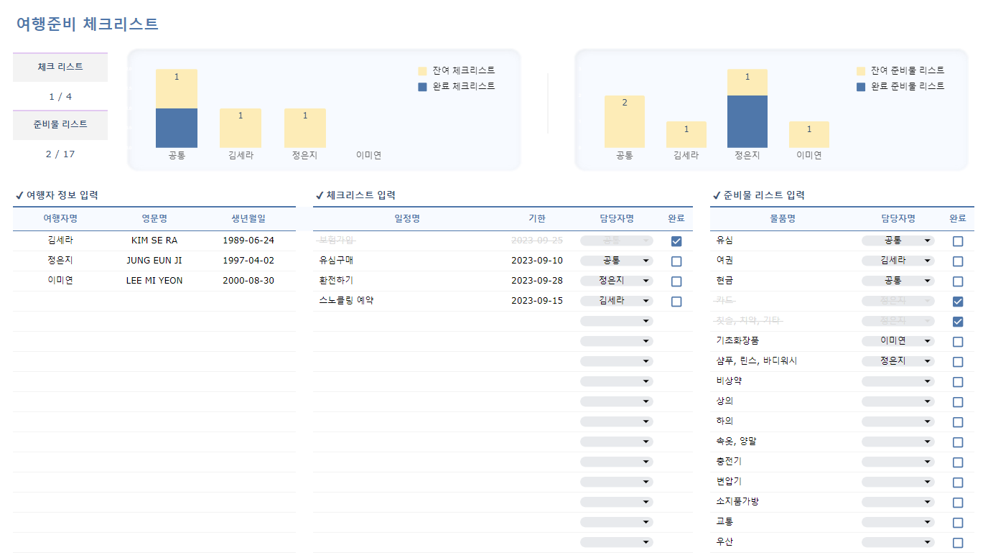This screenshot has width=988, height=555.
Task: Open empty 담당자 dropdown for 상의
Action: pos(898,401)
